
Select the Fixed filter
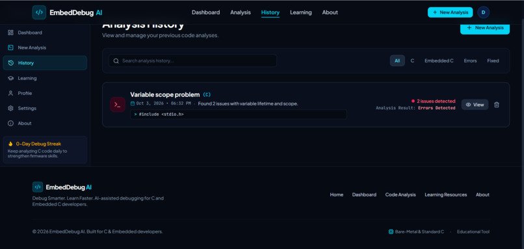tap(493, 61)
